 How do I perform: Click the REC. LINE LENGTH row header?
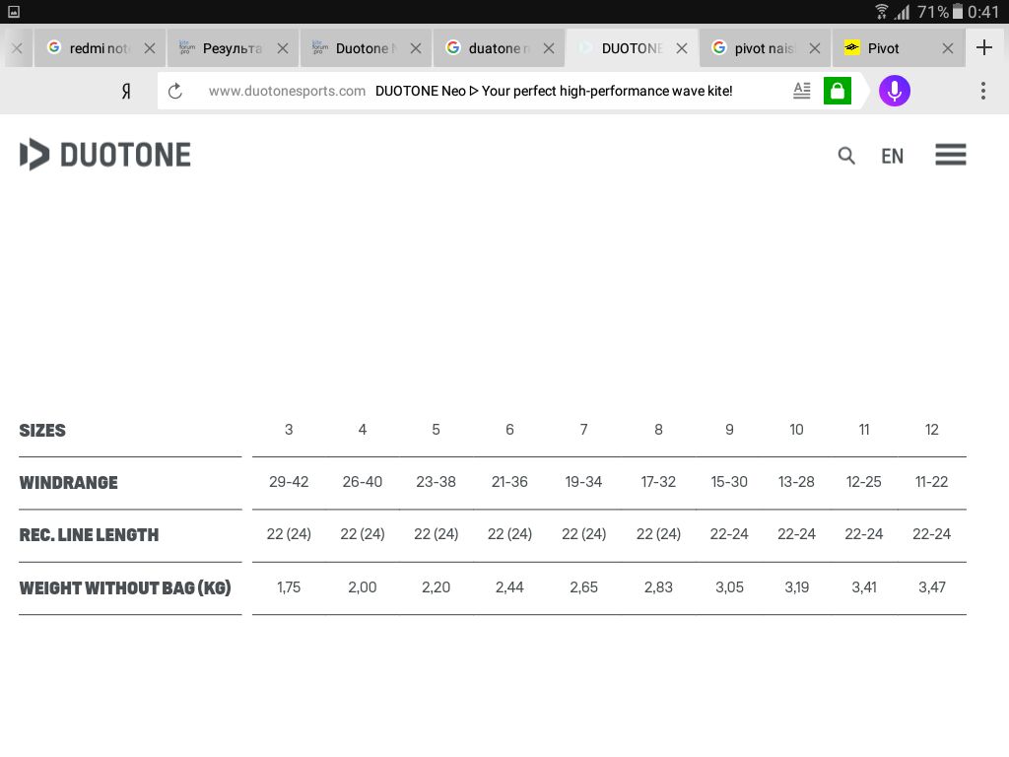[x=89, y=535]
